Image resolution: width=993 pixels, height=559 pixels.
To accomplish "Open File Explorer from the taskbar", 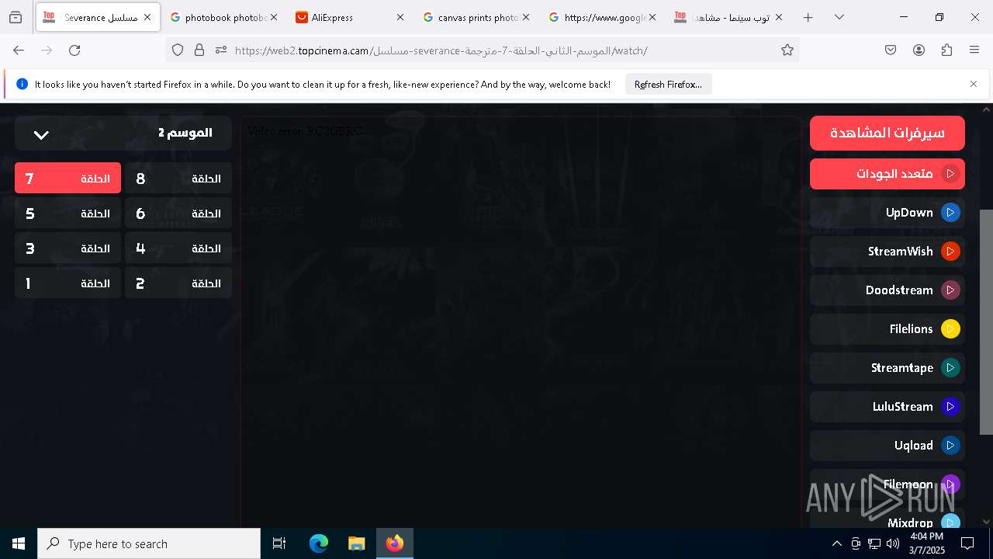I will pos(356,543).
